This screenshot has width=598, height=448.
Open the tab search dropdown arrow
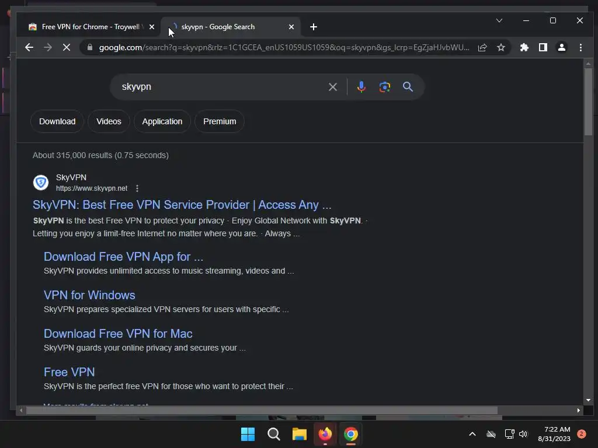pos(499,20)
